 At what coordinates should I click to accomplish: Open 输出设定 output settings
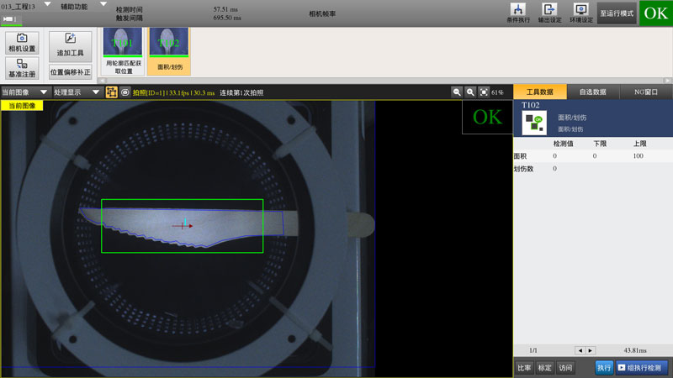coord(550,13)
